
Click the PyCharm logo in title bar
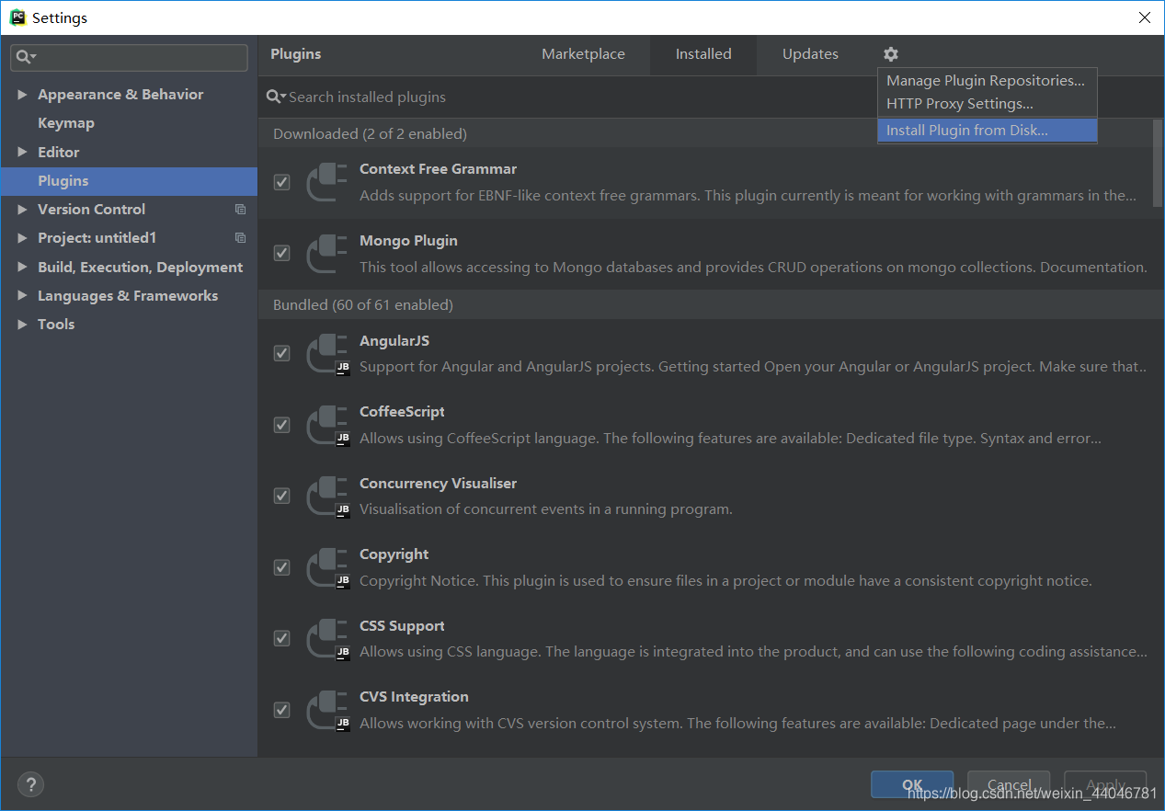[17, 17]
